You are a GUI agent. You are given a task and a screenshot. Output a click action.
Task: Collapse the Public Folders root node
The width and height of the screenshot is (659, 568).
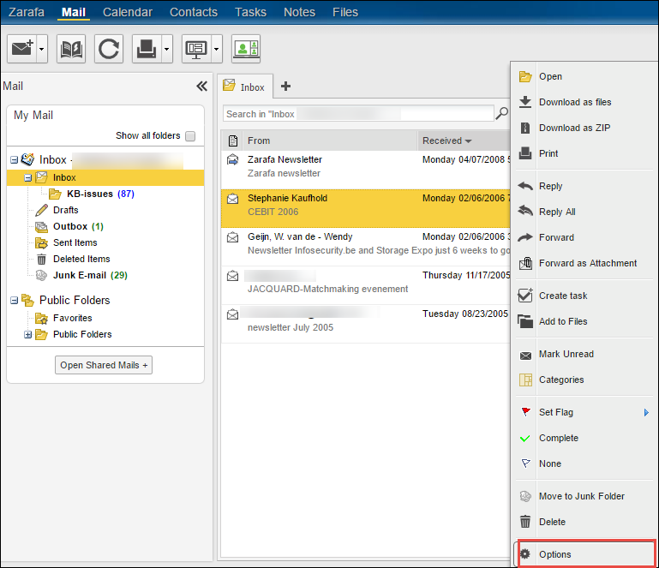point(15,301)
